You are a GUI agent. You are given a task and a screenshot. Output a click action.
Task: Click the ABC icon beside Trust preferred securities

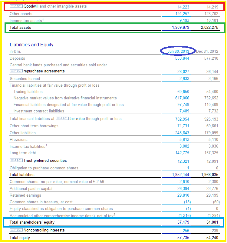(x=16, y=160)
